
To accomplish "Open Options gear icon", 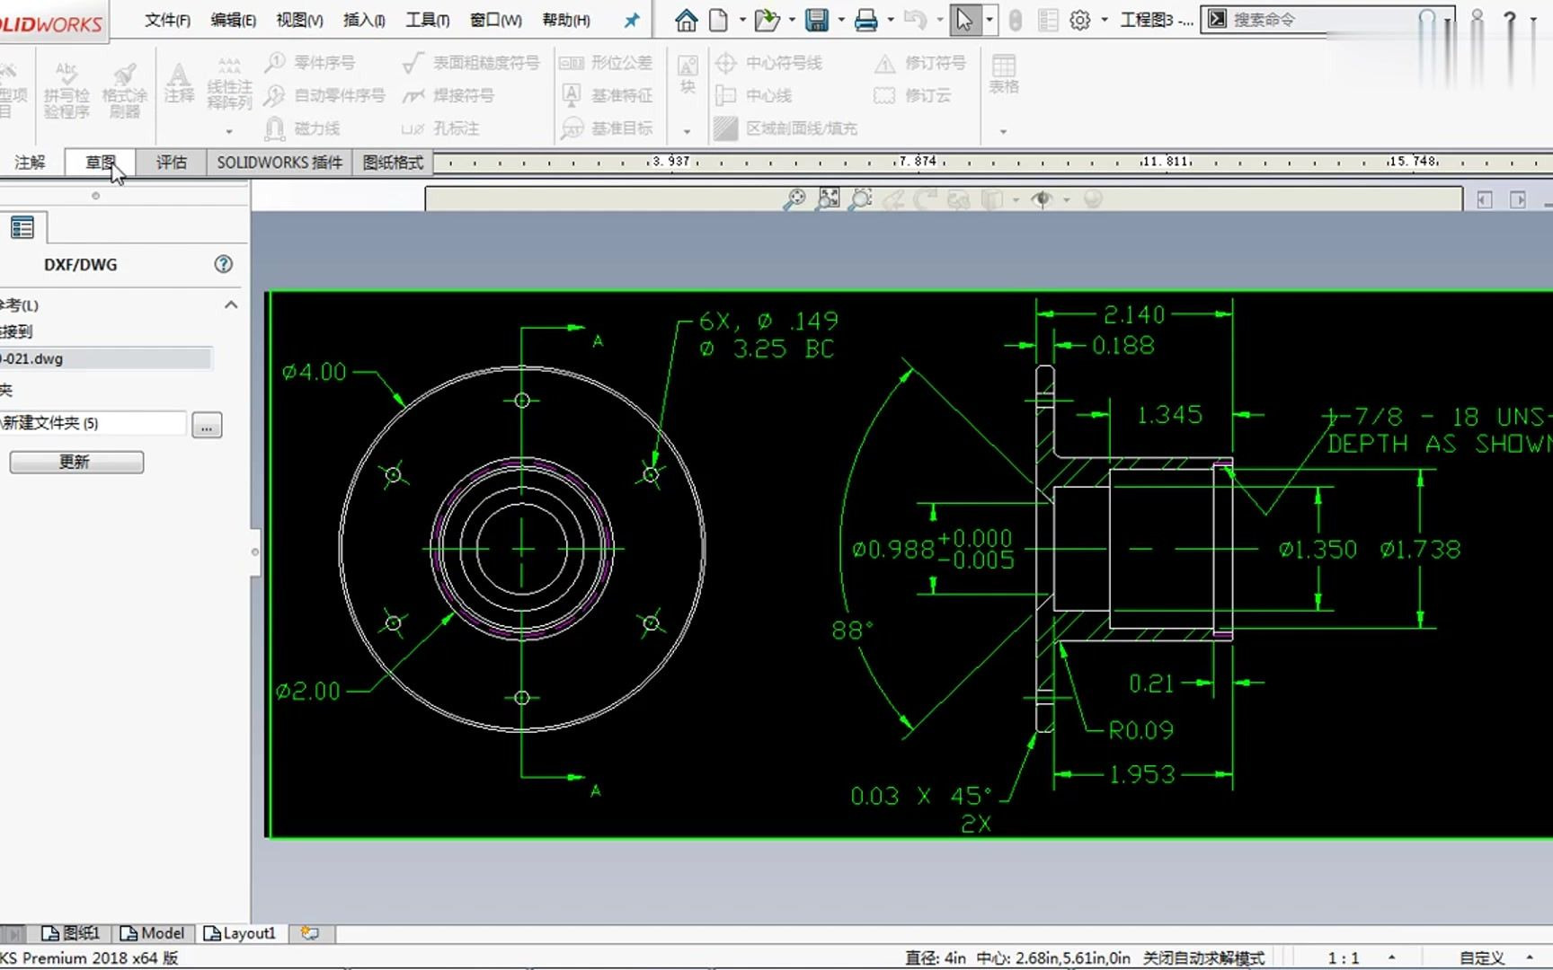I will (x=1080, y=20).
